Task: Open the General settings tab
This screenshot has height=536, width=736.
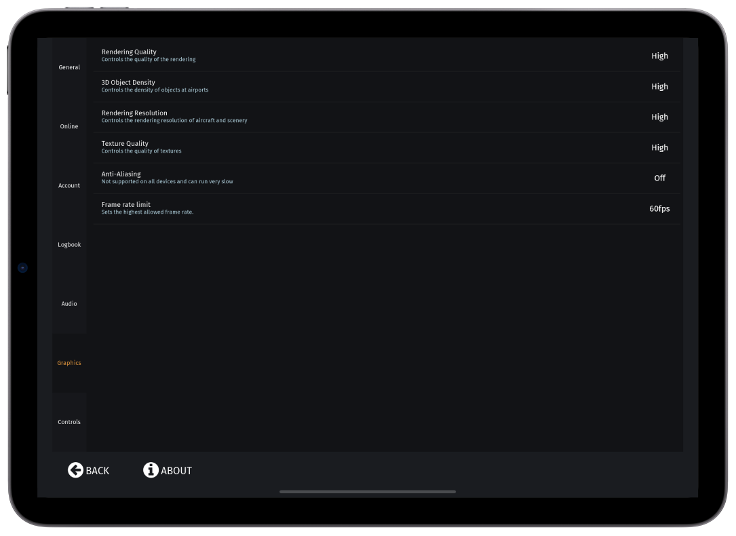Action: click(x=69, y=67)
